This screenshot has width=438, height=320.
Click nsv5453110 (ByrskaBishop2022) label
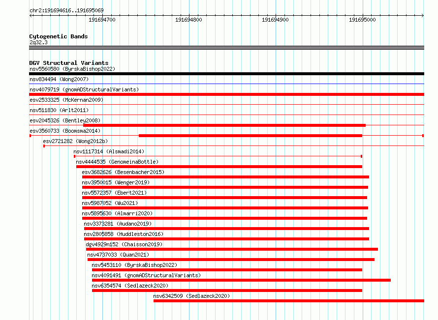pos(134,265)
